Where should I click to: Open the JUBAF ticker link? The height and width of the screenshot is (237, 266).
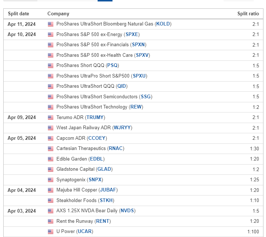(108, 190)
